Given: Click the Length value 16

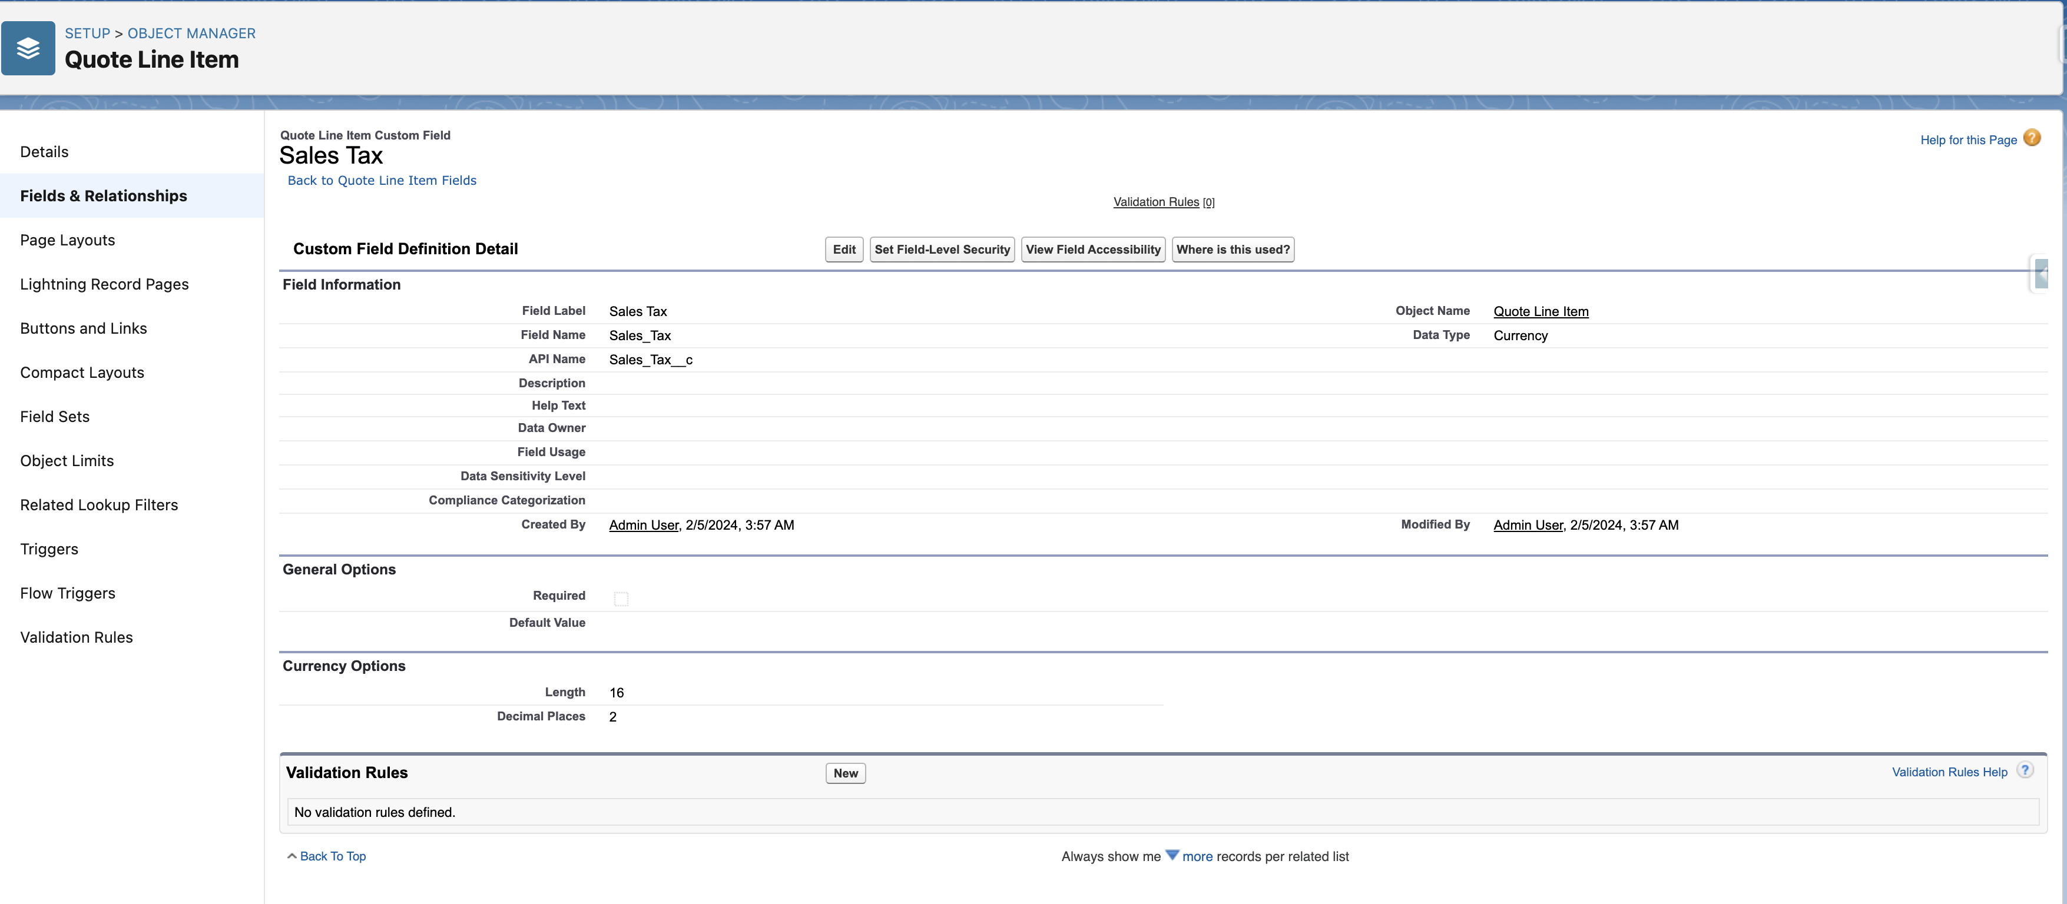Looking at the screenshot, I should 616,692.
